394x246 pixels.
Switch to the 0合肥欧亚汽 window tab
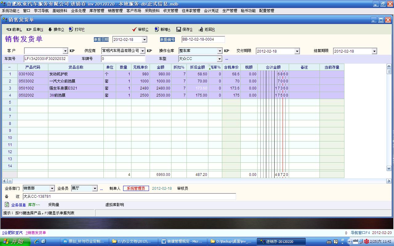(12, 233)
